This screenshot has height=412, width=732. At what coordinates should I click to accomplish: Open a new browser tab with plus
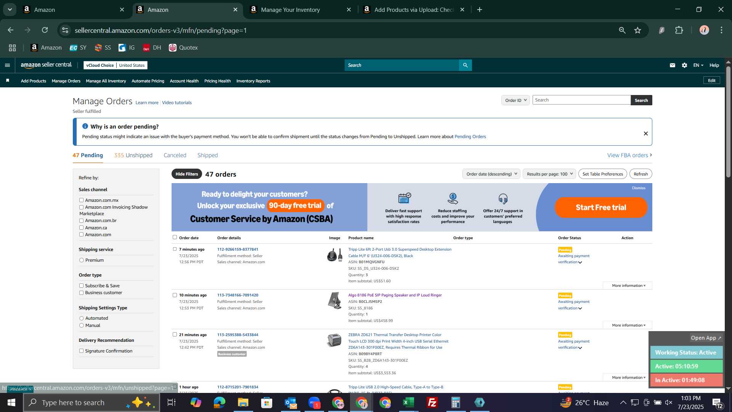(x=480, y=10)
